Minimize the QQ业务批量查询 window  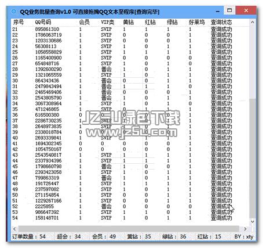click(x=218, y=11)
